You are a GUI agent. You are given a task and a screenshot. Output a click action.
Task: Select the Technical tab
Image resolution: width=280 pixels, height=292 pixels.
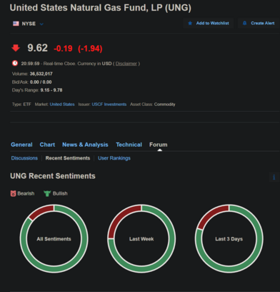click(x=129, y=145)
